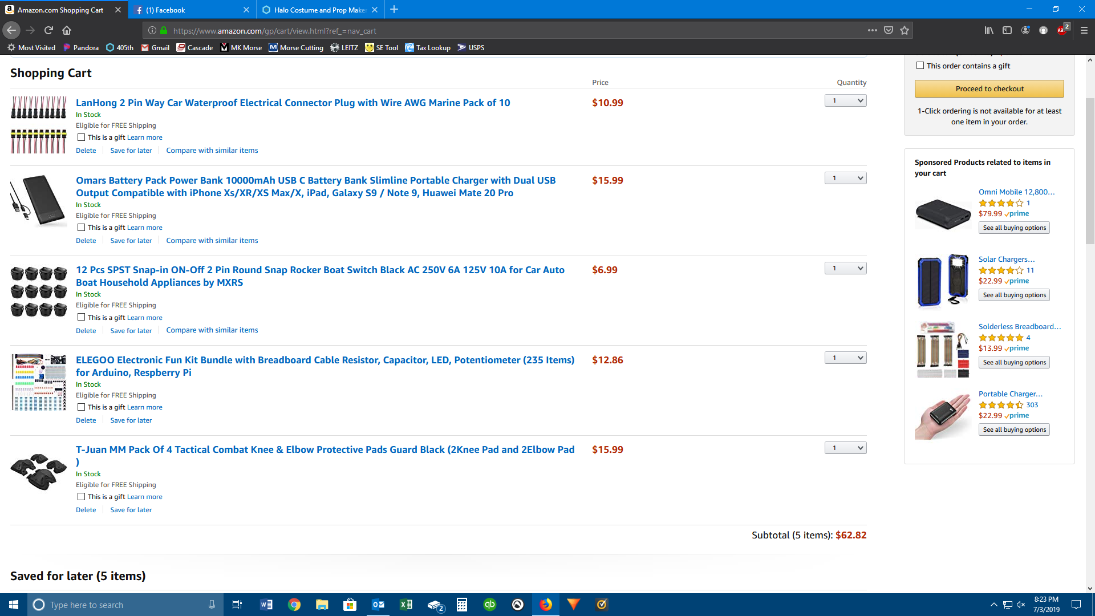Click the page vertical scrollbar thumb
Screen dimensions: 1095x616
click(1090, 171)
